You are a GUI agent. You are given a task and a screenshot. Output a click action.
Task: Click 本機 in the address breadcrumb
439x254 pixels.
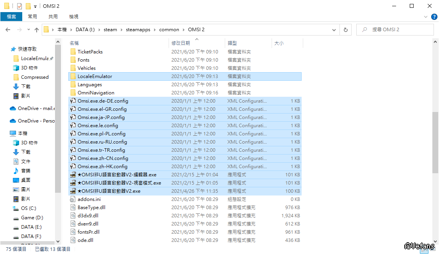[x=62, y=30]
